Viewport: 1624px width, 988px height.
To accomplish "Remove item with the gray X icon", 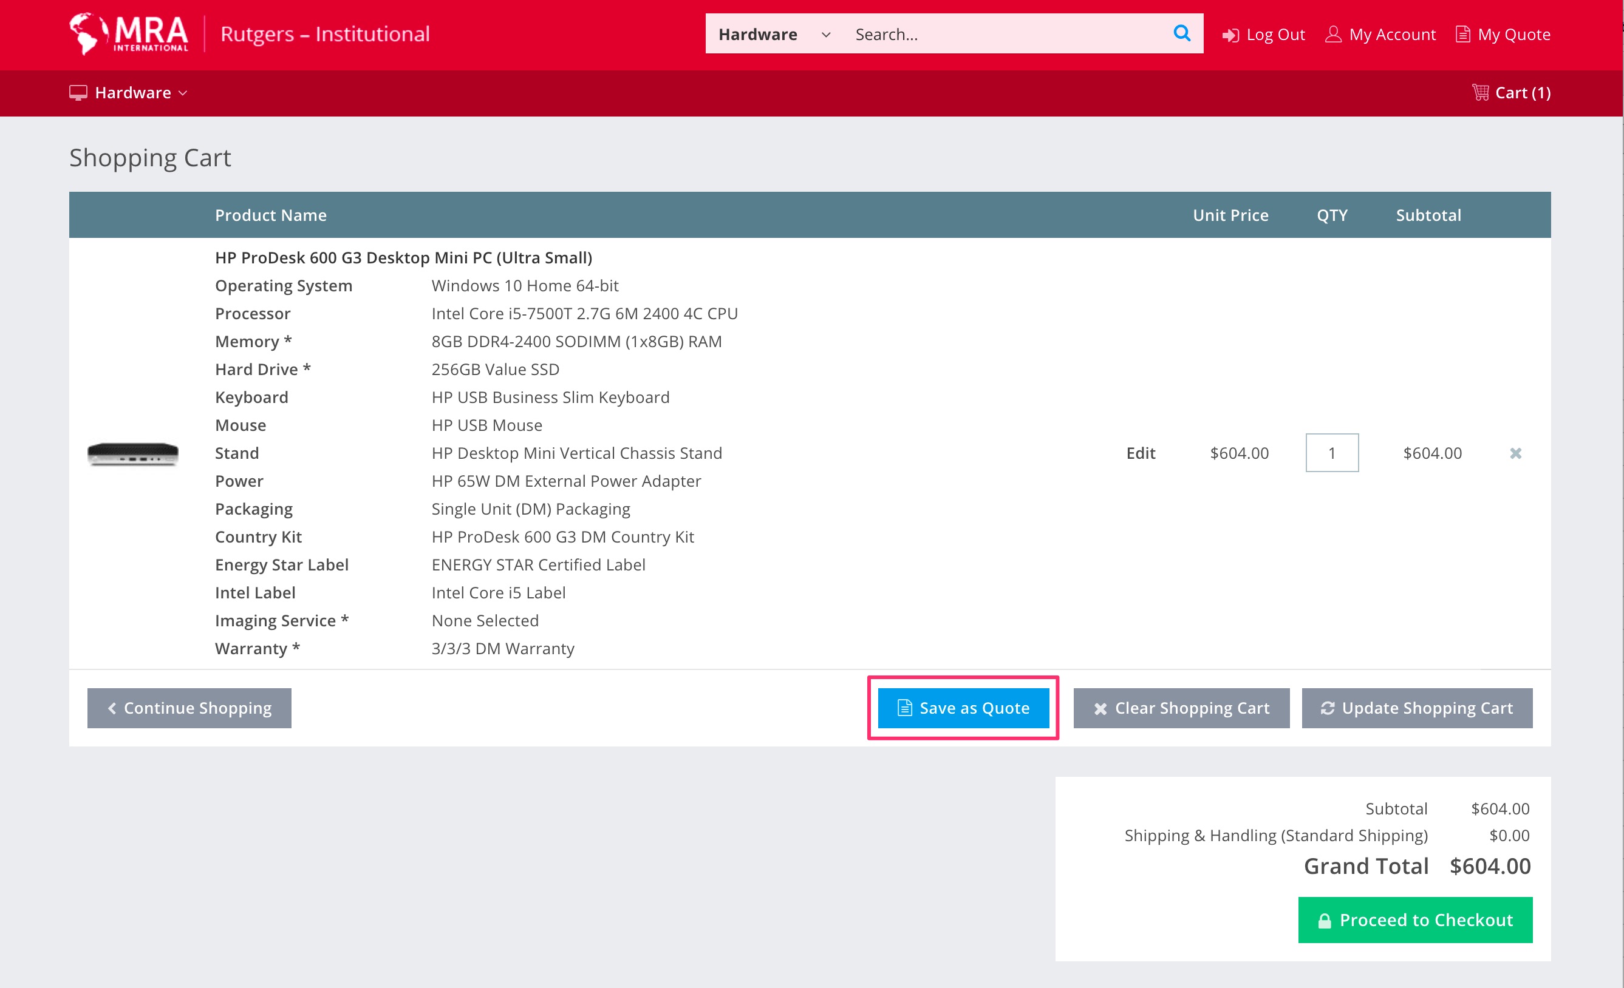I will tap(1515, 453).
